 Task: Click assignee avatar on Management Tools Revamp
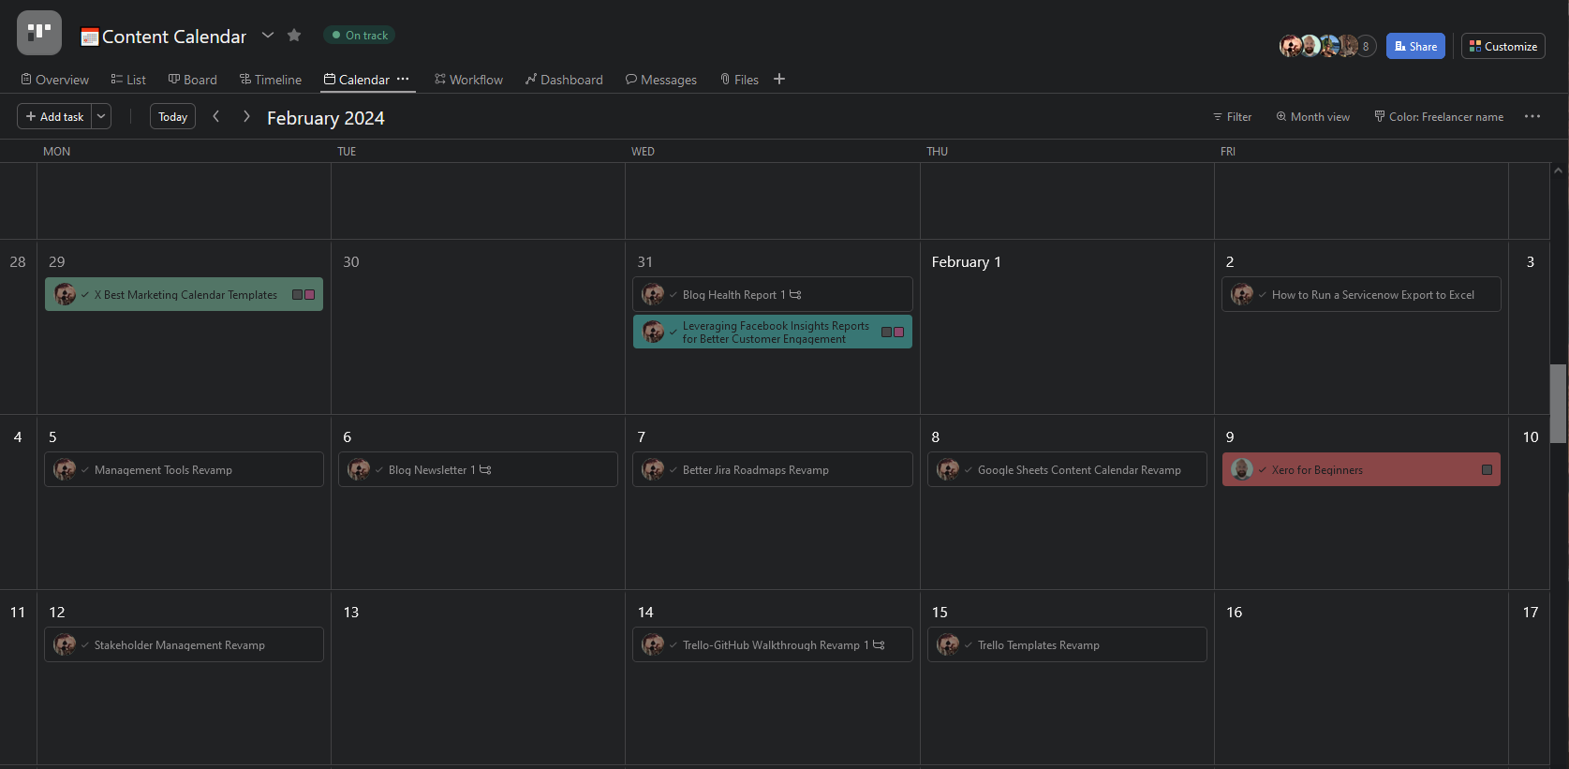tap(65, 469)
